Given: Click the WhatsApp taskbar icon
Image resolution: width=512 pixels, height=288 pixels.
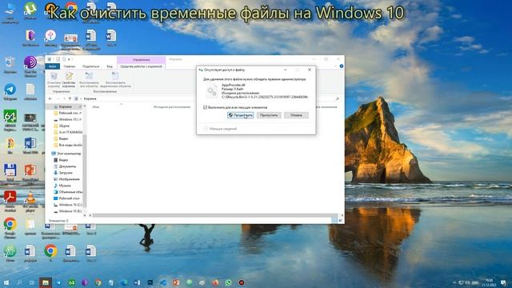Looking at the screenshot, I should click(x=228, y=282).
